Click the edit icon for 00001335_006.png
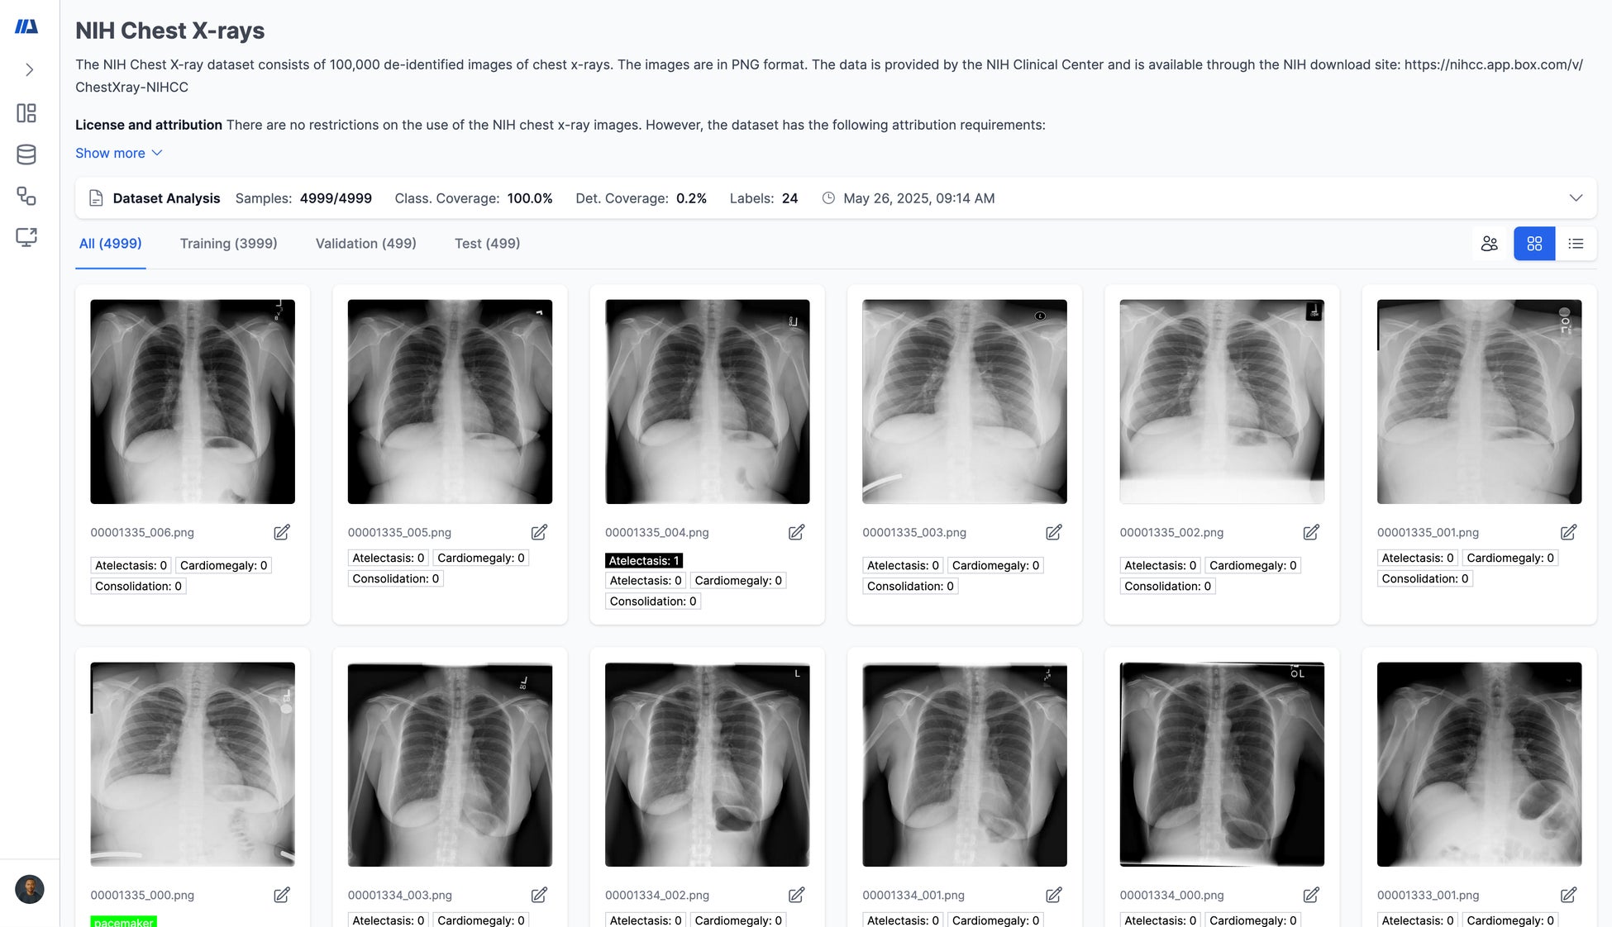 click(282, 532)
